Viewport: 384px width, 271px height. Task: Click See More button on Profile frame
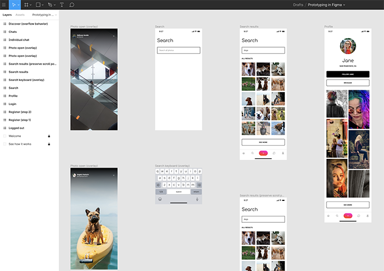click(348, 205)
